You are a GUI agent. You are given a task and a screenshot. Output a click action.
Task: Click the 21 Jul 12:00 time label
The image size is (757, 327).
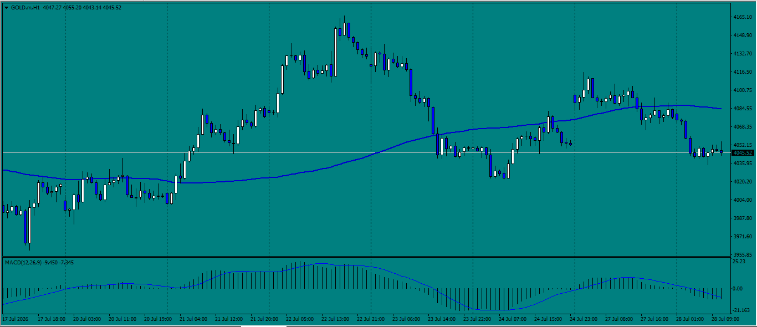click(x=229, y=319)
